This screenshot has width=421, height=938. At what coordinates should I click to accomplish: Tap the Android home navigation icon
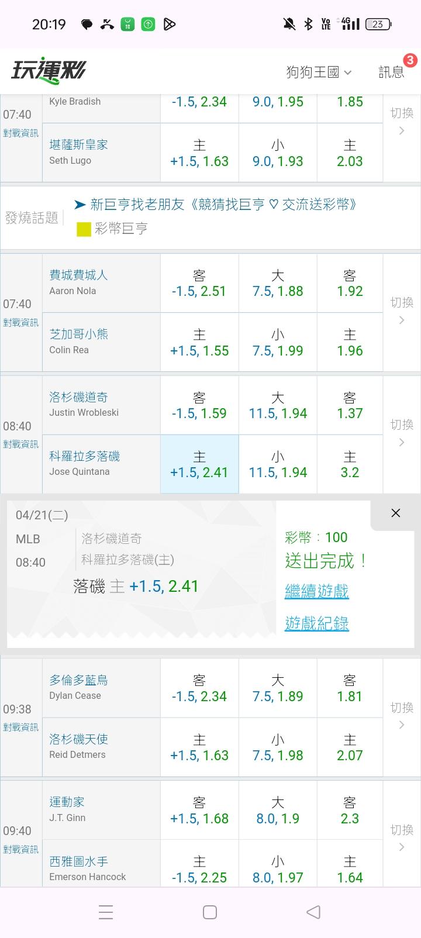210,912
